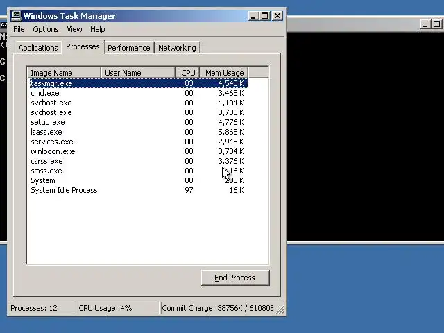This screenshot has width=444, height=333.
Task: Click the CPU Usage: 4% status entry
Action: coord(118,308)
